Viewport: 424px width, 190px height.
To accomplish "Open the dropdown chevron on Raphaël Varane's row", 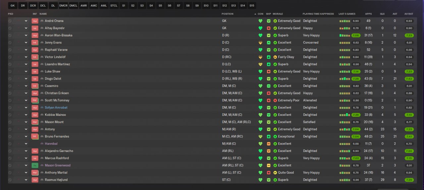I will coord(26,50).
